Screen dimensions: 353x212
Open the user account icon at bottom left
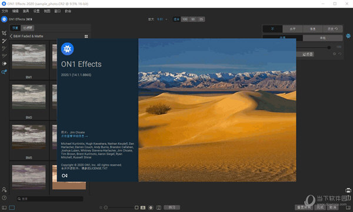(x=4, y=190)
